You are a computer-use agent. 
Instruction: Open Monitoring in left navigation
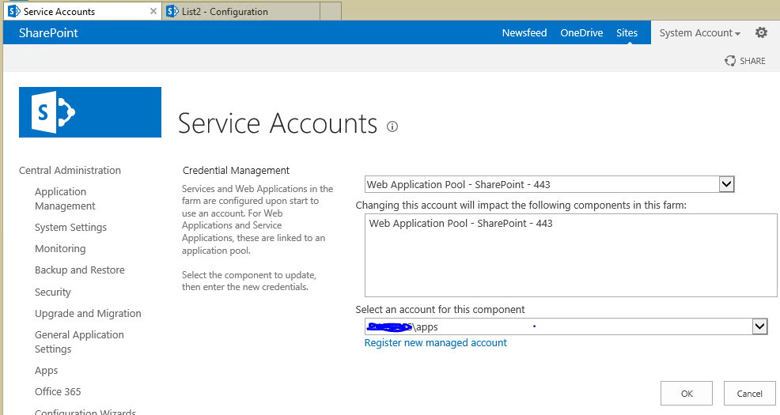click(60, 248)
